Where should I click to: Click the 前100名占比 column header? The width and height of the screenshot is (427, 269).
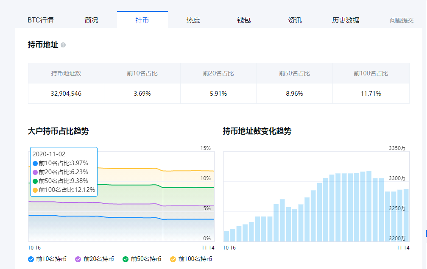pos(371,73)
